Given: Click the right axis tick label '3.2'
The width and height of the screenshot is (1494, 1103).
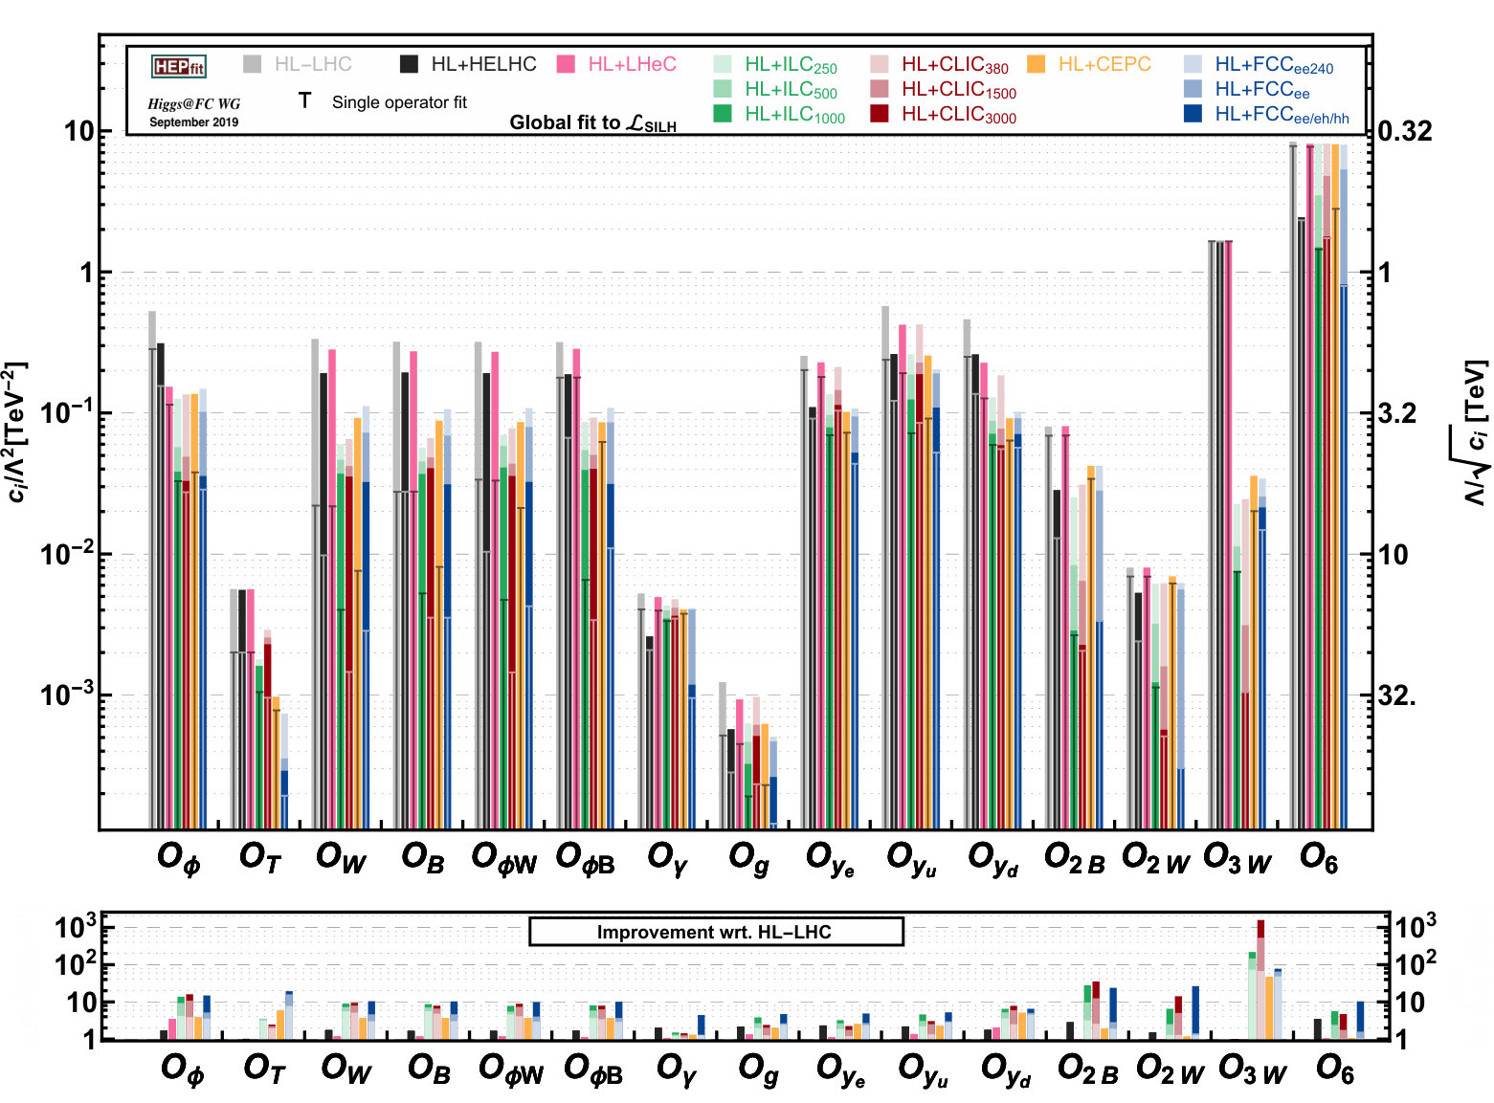Looking at the screenshot, I should (1396, 413).
